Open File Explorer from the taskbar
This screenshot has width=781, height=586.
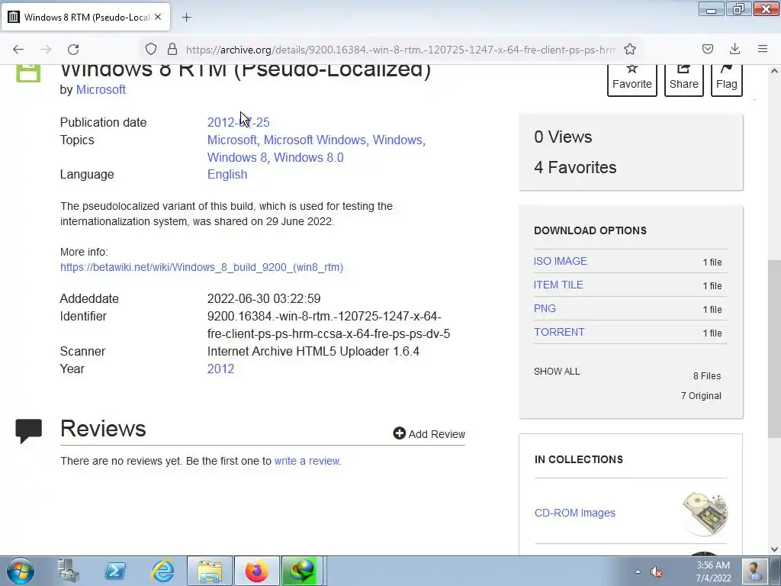pos(210,571)
